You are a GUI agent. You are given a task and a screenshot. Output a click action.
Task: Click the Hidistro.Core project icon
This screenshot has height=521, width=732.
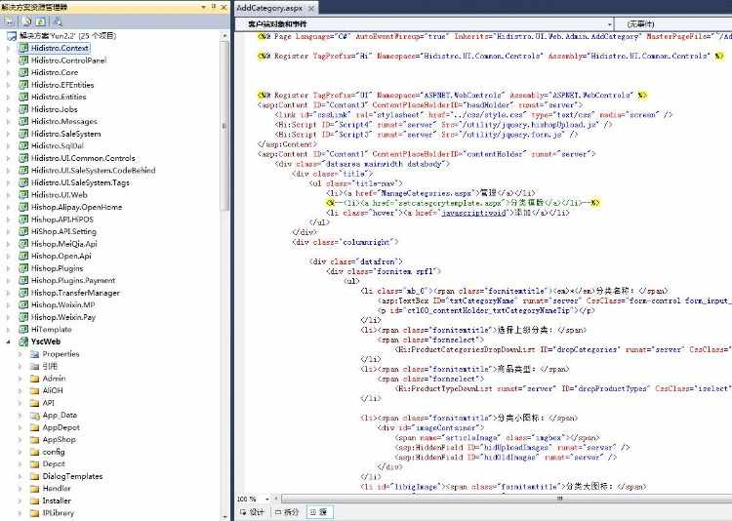(23, 72)
